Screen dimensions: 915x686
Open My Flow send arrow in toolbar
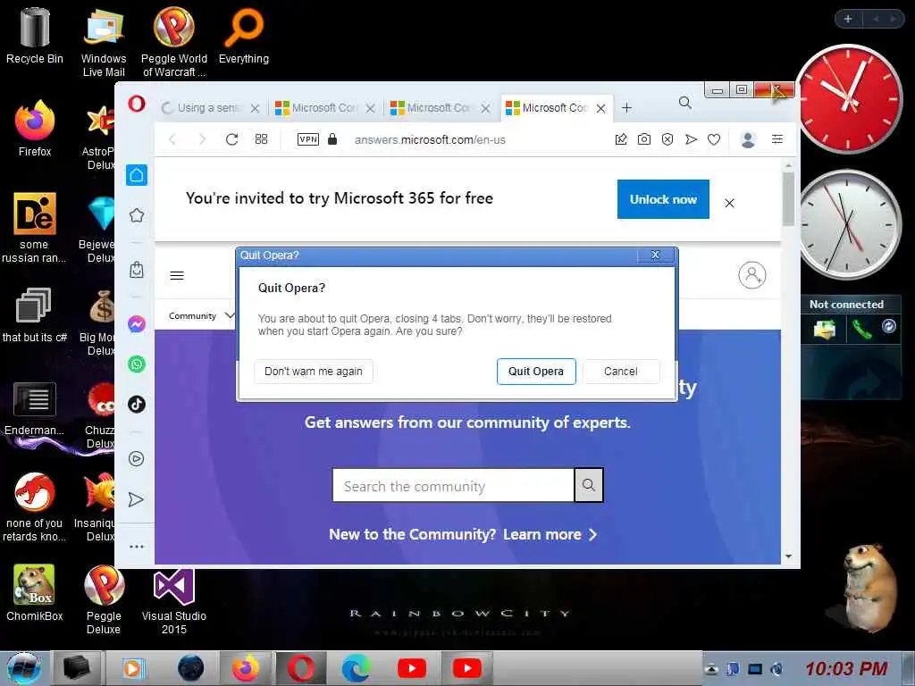691,139
